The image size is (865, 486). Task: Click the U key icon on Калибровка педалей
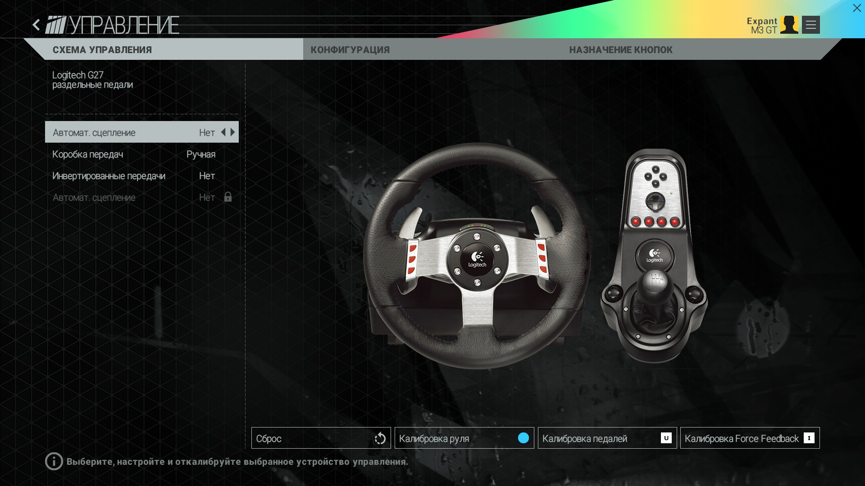pyautogui.click(x=666, y=438)
